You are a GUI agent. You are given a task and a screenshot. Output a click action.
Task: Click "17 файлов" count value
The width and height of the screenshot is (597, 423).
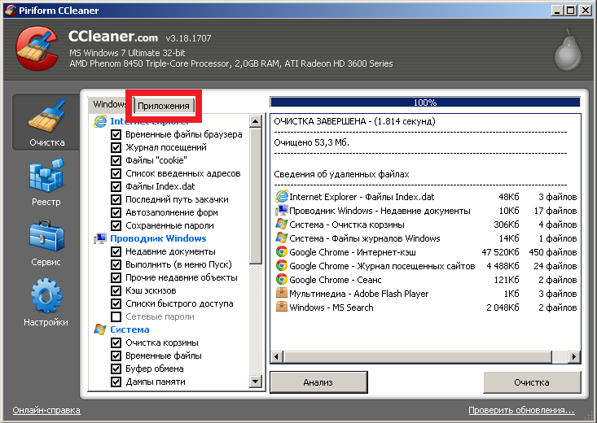tap(555, 211)
